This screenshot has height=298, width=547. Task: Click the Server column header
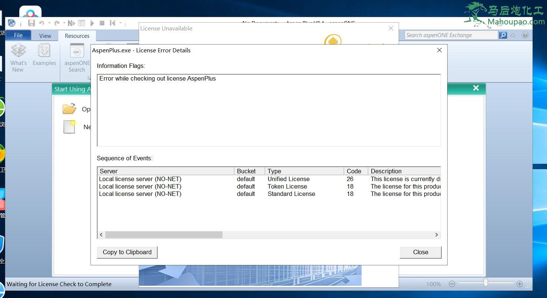[x=166, y=171]
